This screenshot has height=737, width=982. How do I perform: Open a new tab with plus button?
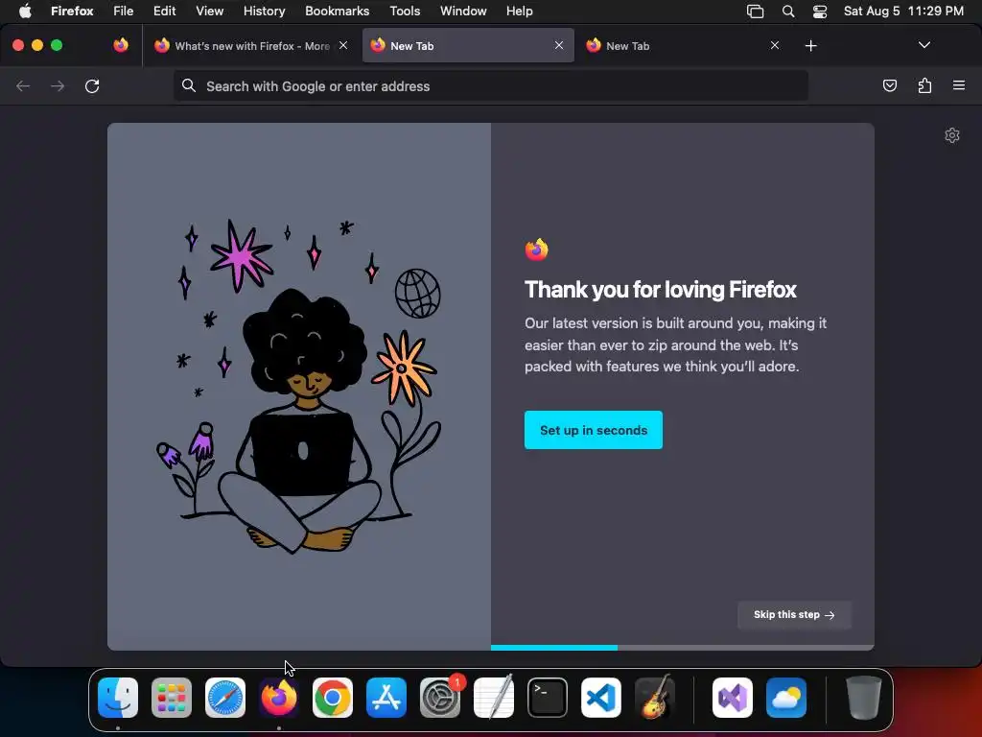point(810,46)
